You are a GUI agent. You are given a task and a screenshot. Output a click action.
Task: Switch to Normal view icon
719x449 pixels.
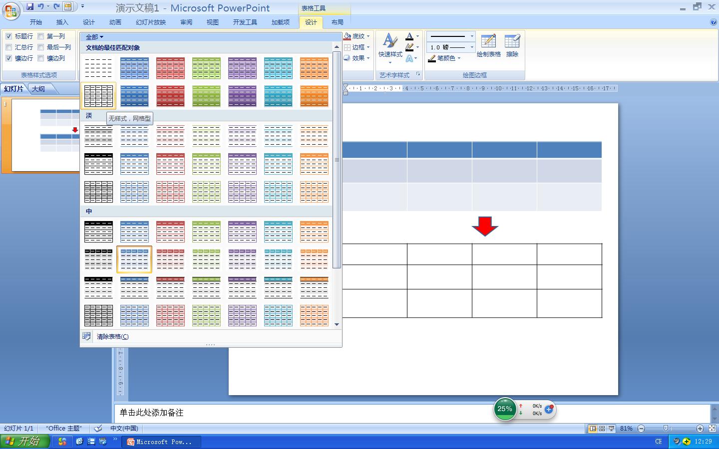593,429
